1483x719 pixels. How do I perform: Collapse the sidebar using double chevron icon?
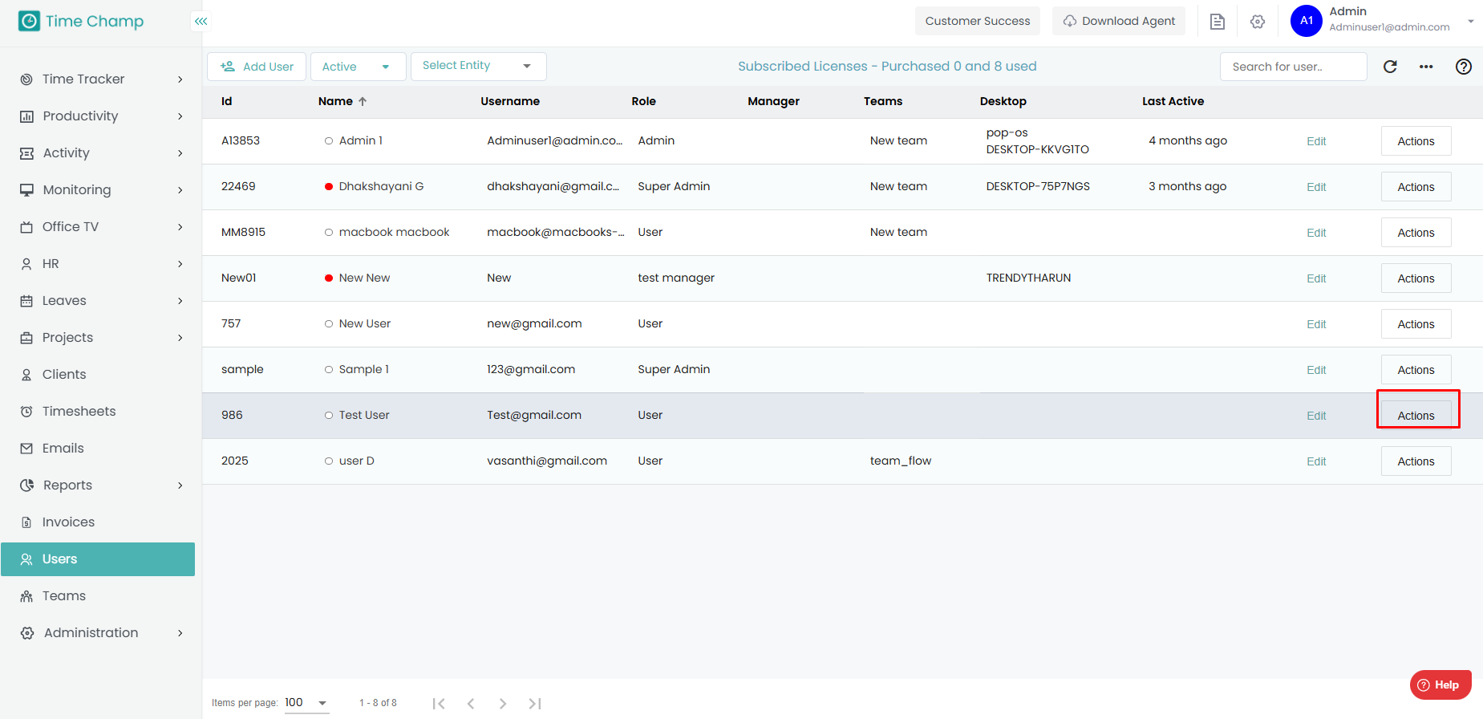pyautogui.click(x=201, y=22)
